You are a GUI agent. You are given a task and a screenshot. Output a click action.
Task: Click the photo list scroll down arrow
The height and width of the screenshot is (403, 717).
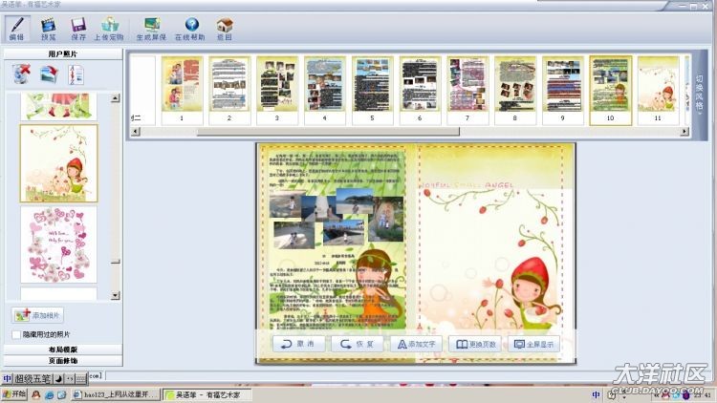pos(116,295)
